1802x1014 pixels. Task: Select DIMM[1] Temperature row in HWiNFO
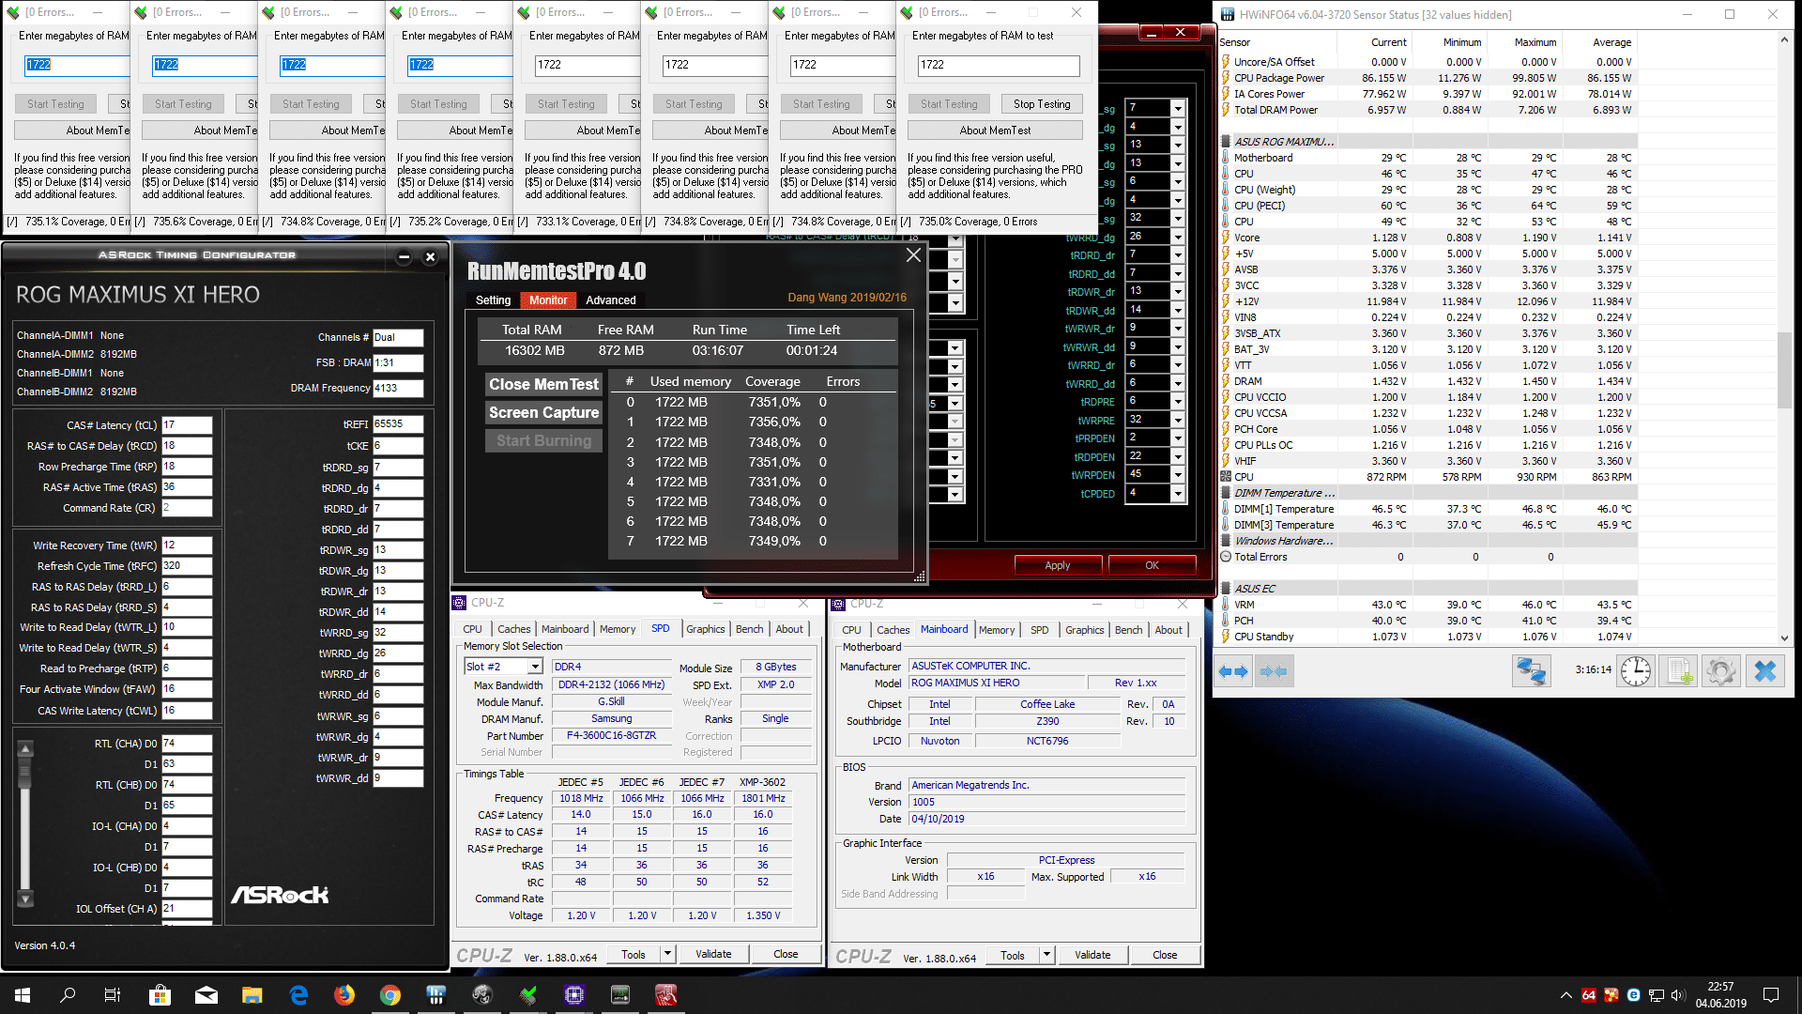coord(1427,509)
